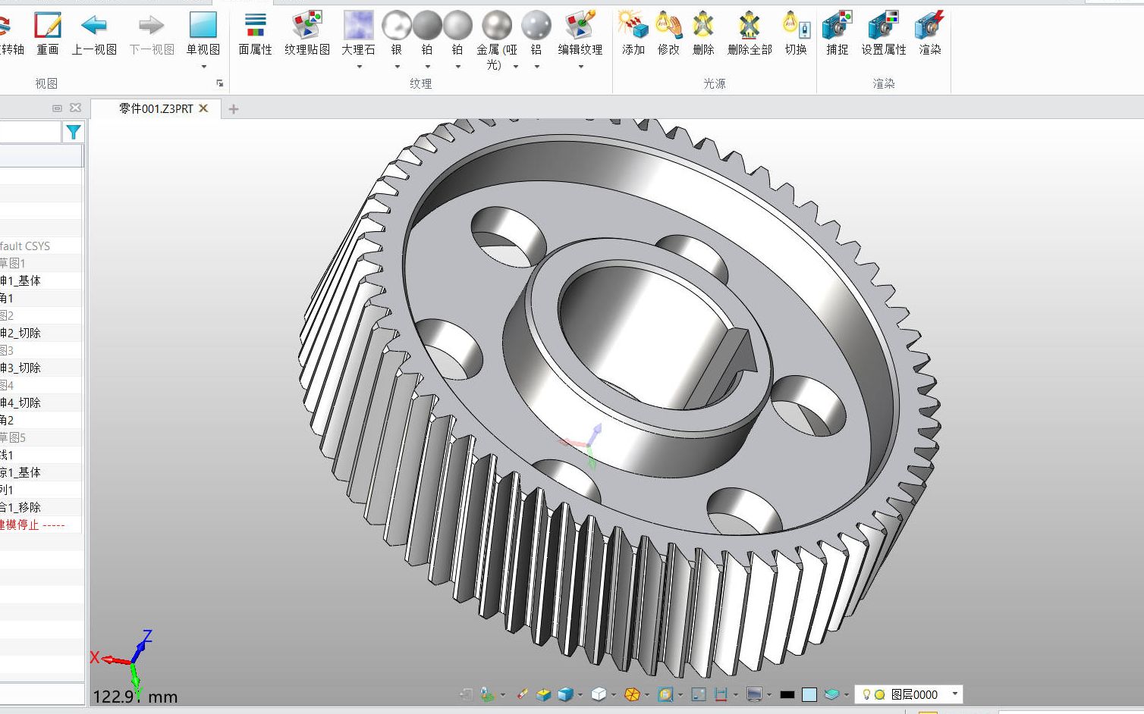This screenshot has width=1144, height=714.
Task: Expand dropdown under 铝
Action: click(x=536, y=67)
